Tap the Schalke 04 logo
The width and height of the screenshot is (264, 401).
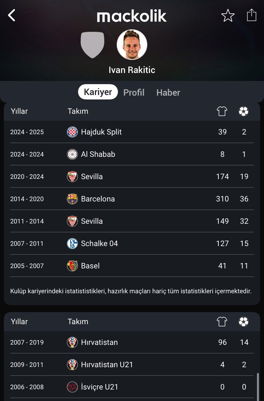click(72, 244)
